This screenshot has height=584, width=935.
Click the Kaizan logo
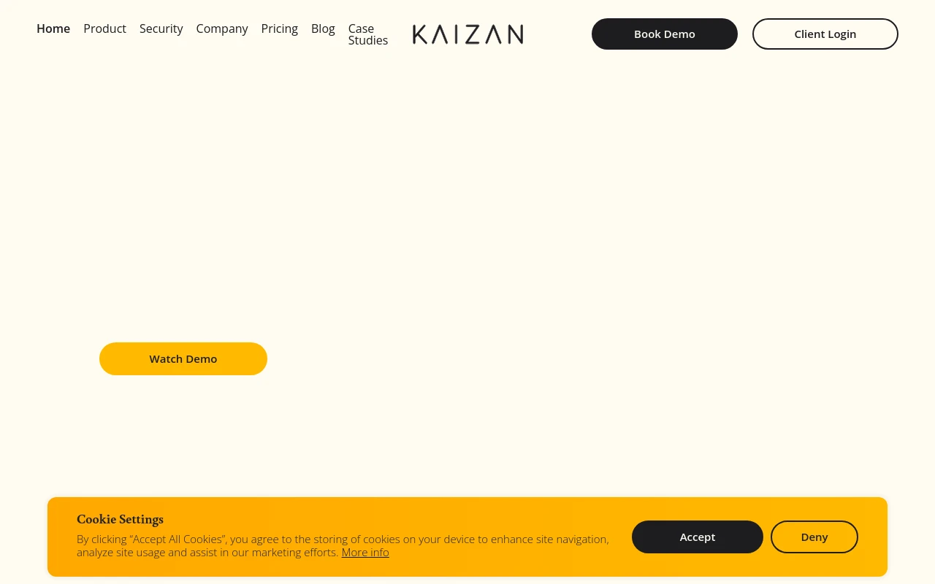467,34
